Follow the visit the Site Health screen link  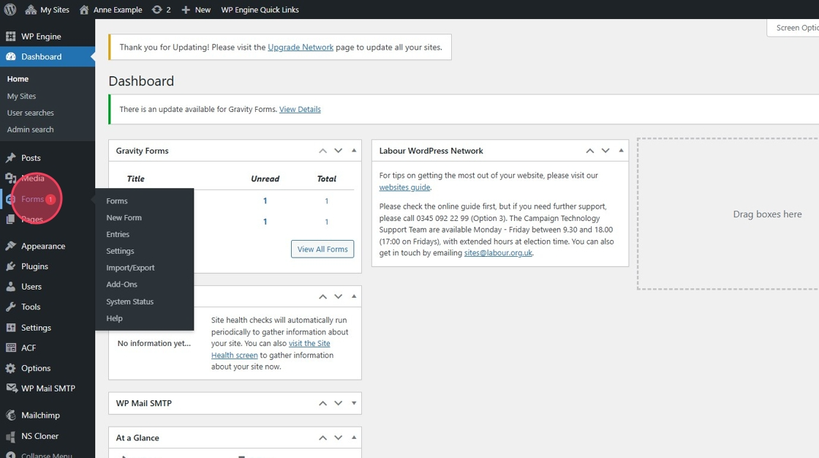[271, 349]
